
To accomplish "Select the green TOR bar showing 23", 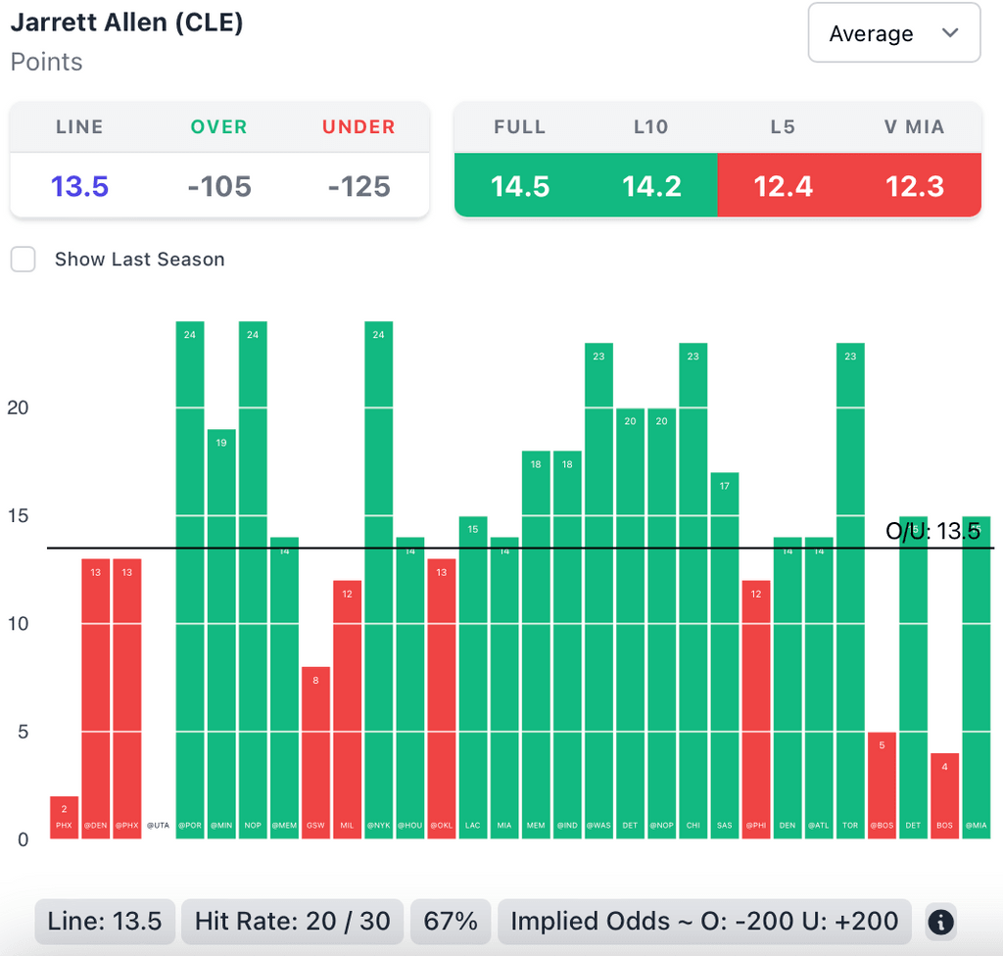I will pos(850,588).
